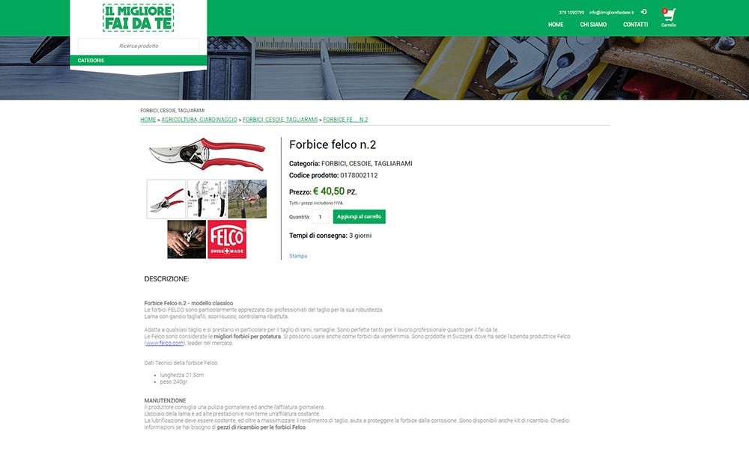This screenshot has height=449, width=749.
Task: Click the Il Migliore Fai Da Te logo
Action: coord(138,18)
